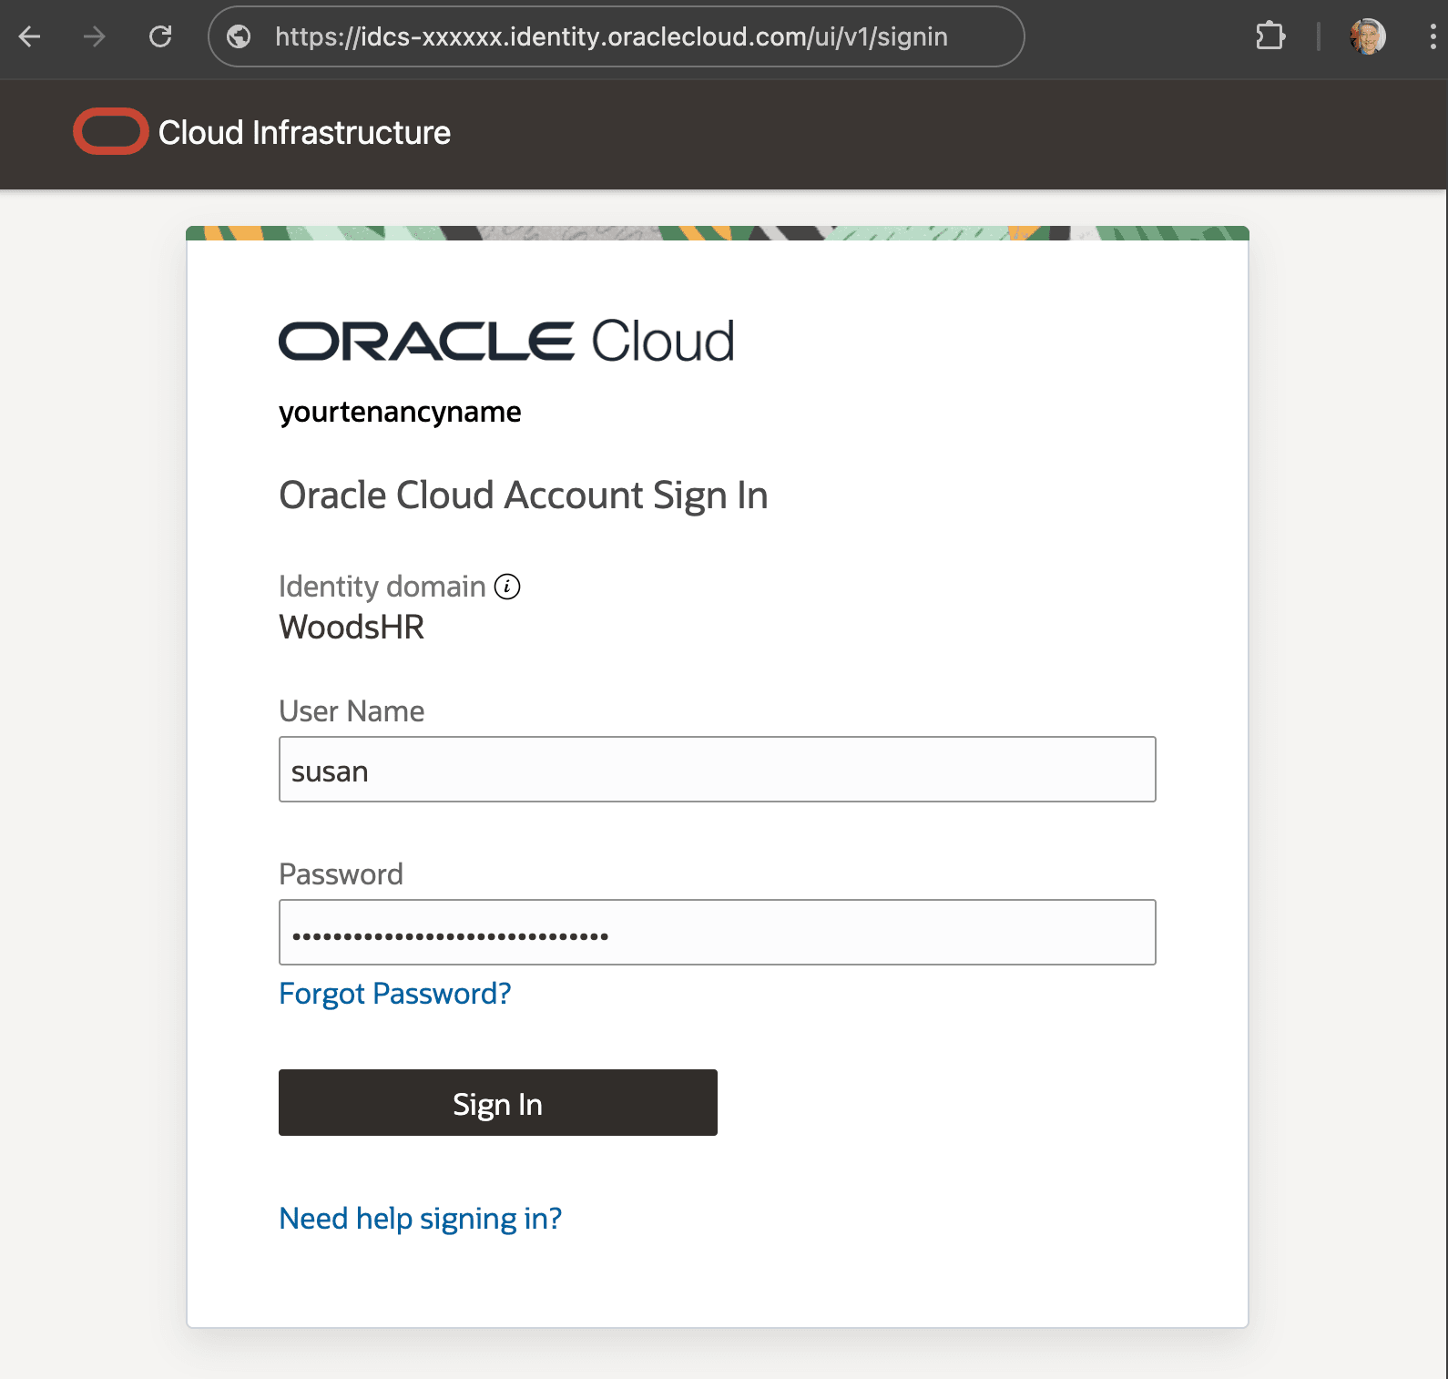Click the Cloud Infrastructure header title

tap(304, 133)
